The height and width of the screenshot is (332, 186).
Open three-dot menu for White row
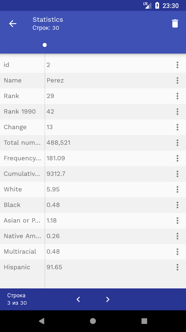(177, 189)
